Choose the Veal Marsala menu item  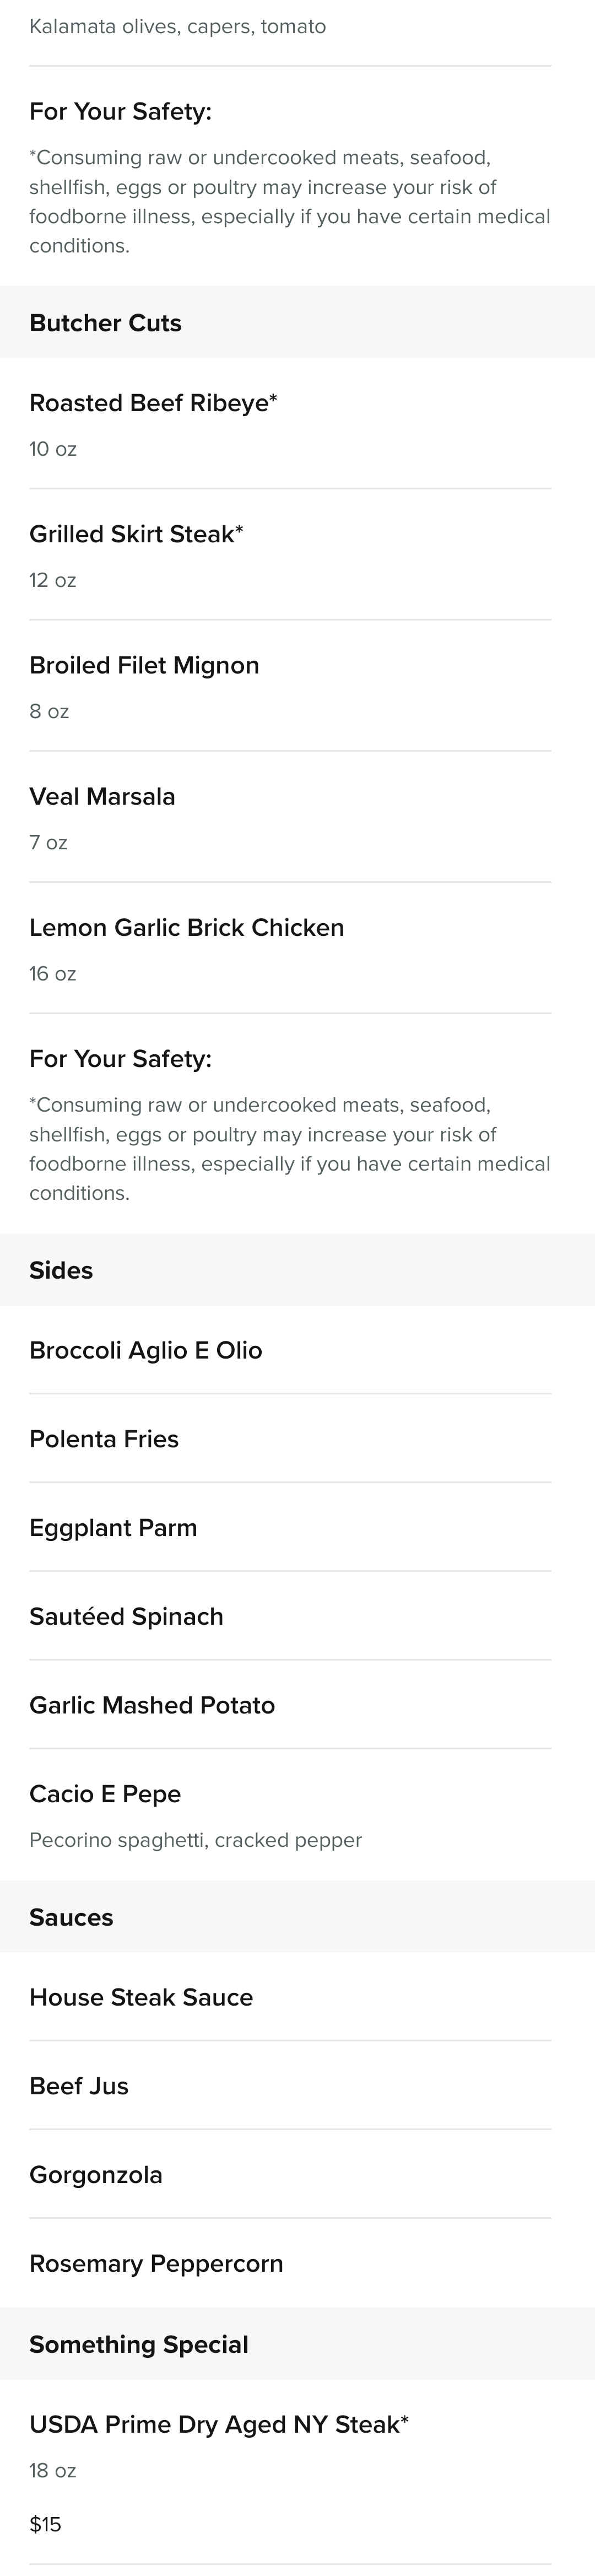(290, 817)
